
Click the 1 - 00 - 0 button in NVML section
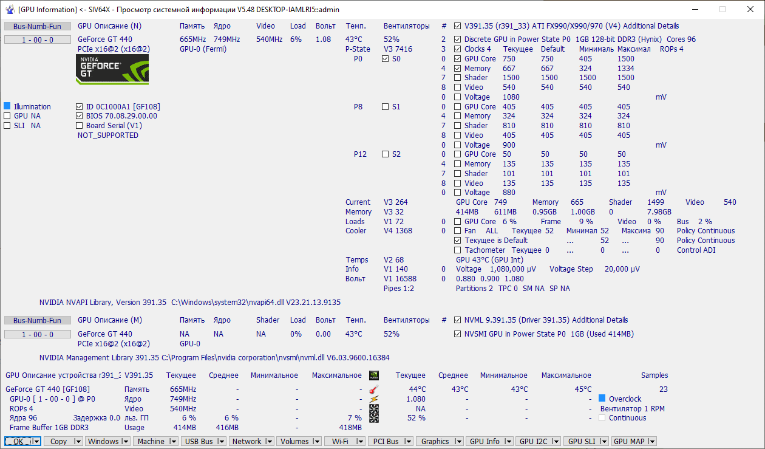38,334
